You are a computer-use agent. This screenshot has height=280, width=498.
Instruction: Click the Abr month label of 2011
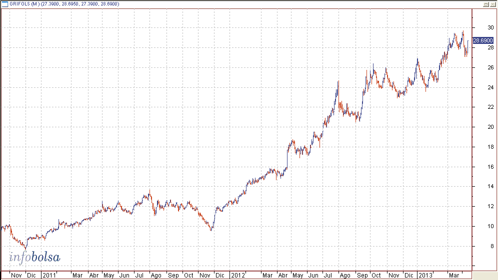point(93,275)
